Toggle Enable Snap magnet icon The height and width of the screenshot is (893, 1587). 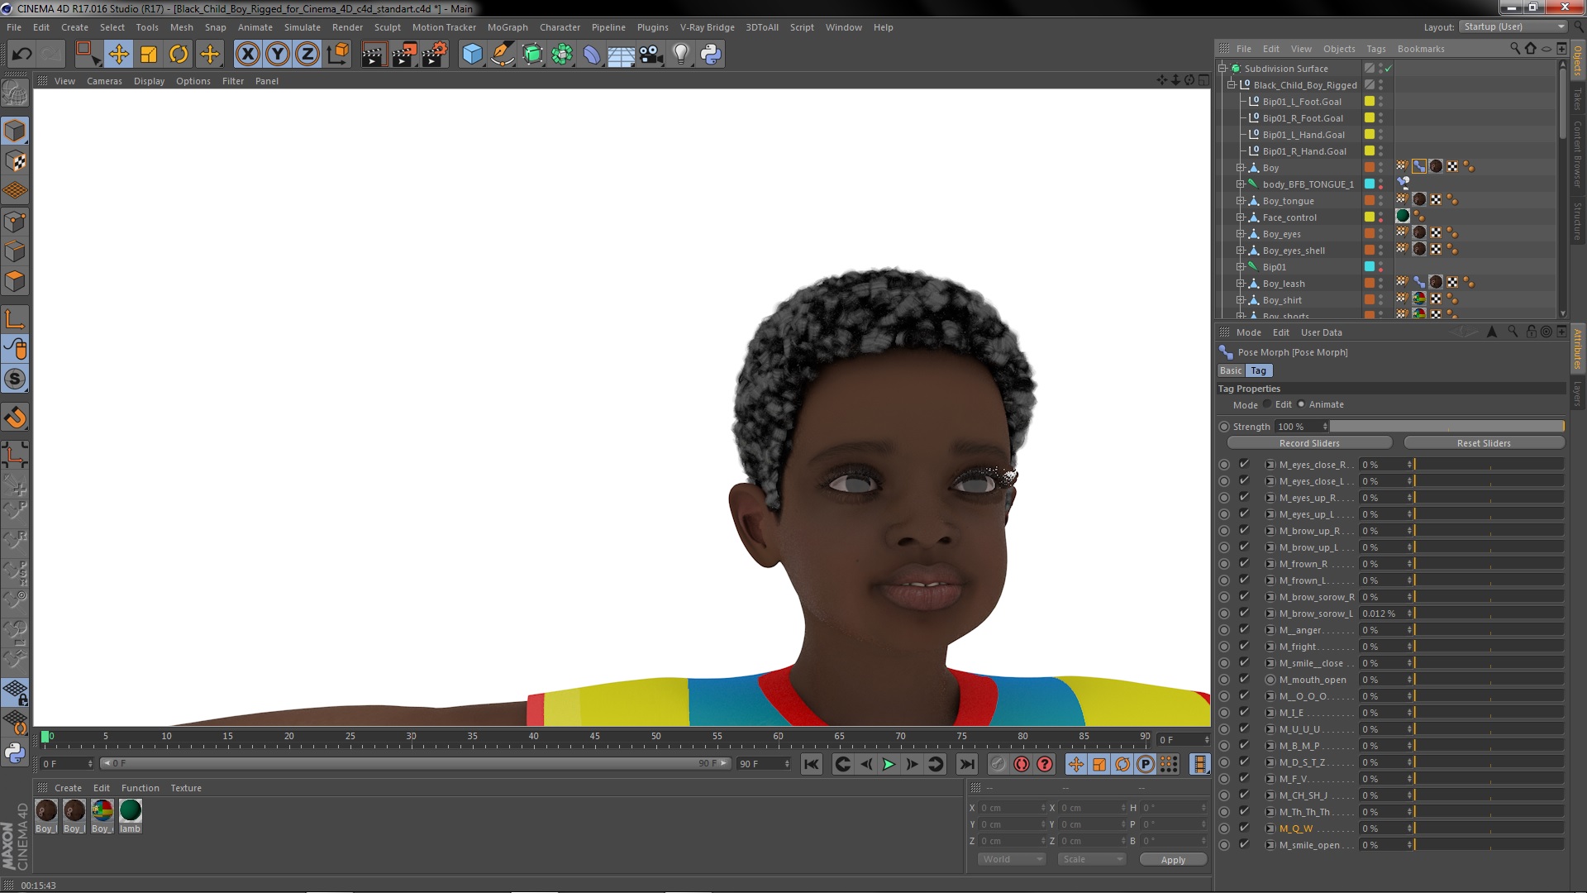click(15, 418)
